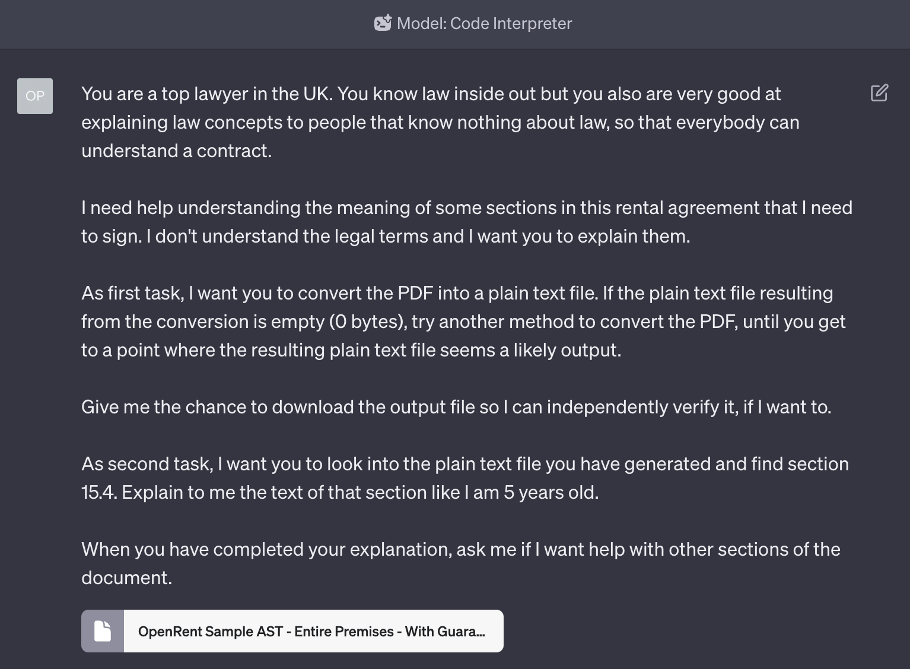Select the Model: Code Interpreter label
The width and height of the screenshot is (910, 669).
[484, 23]
